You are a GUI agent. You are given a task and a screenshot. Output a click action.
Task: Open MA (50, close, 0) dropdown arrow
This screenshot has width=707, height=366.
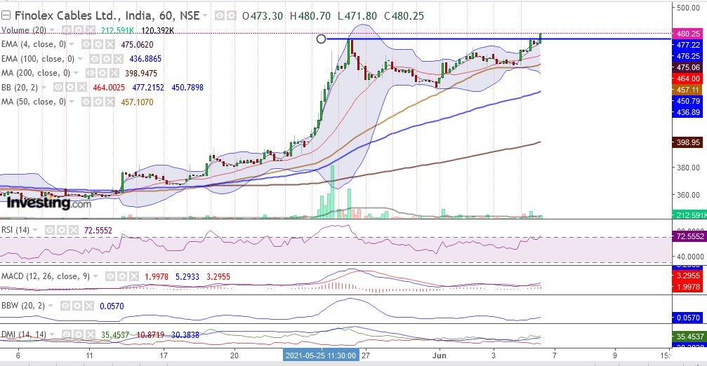pyautogui.click(x=72, y=102)
